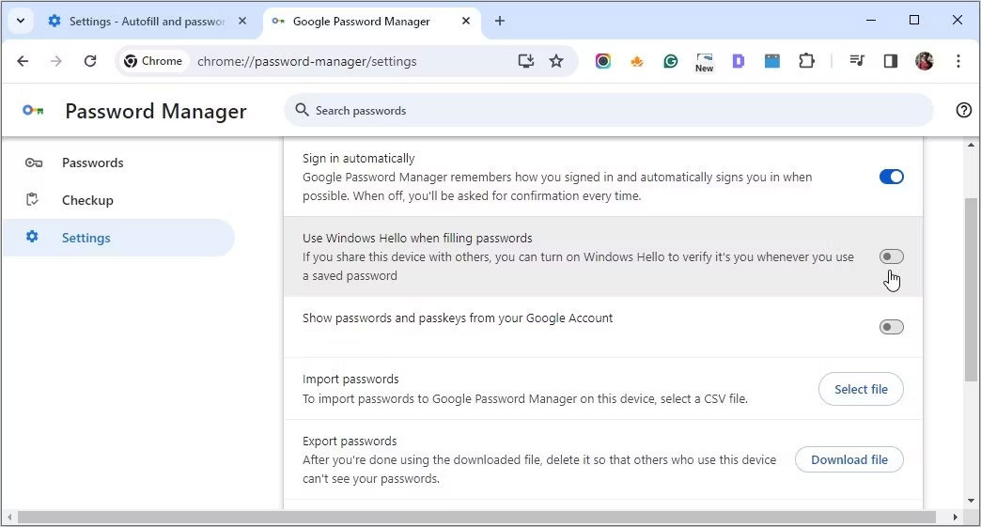Open the Extensions puzzle piece menu

point(806,61)
